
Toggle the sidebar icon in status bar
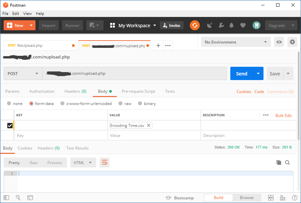click(x=6, y=198)
